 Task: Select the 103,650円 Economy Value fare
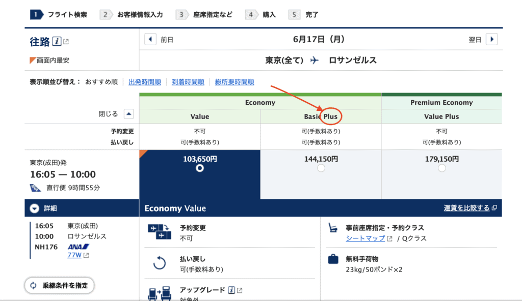coord(199,168)
